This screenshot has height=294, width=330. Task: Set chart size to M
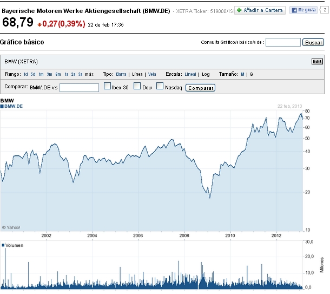click(x=242, y=74)
